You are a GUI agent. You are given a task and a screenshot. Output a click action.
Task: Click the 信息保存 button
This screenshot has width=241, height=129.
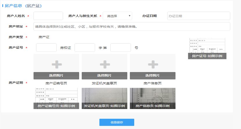pos(116,122)
